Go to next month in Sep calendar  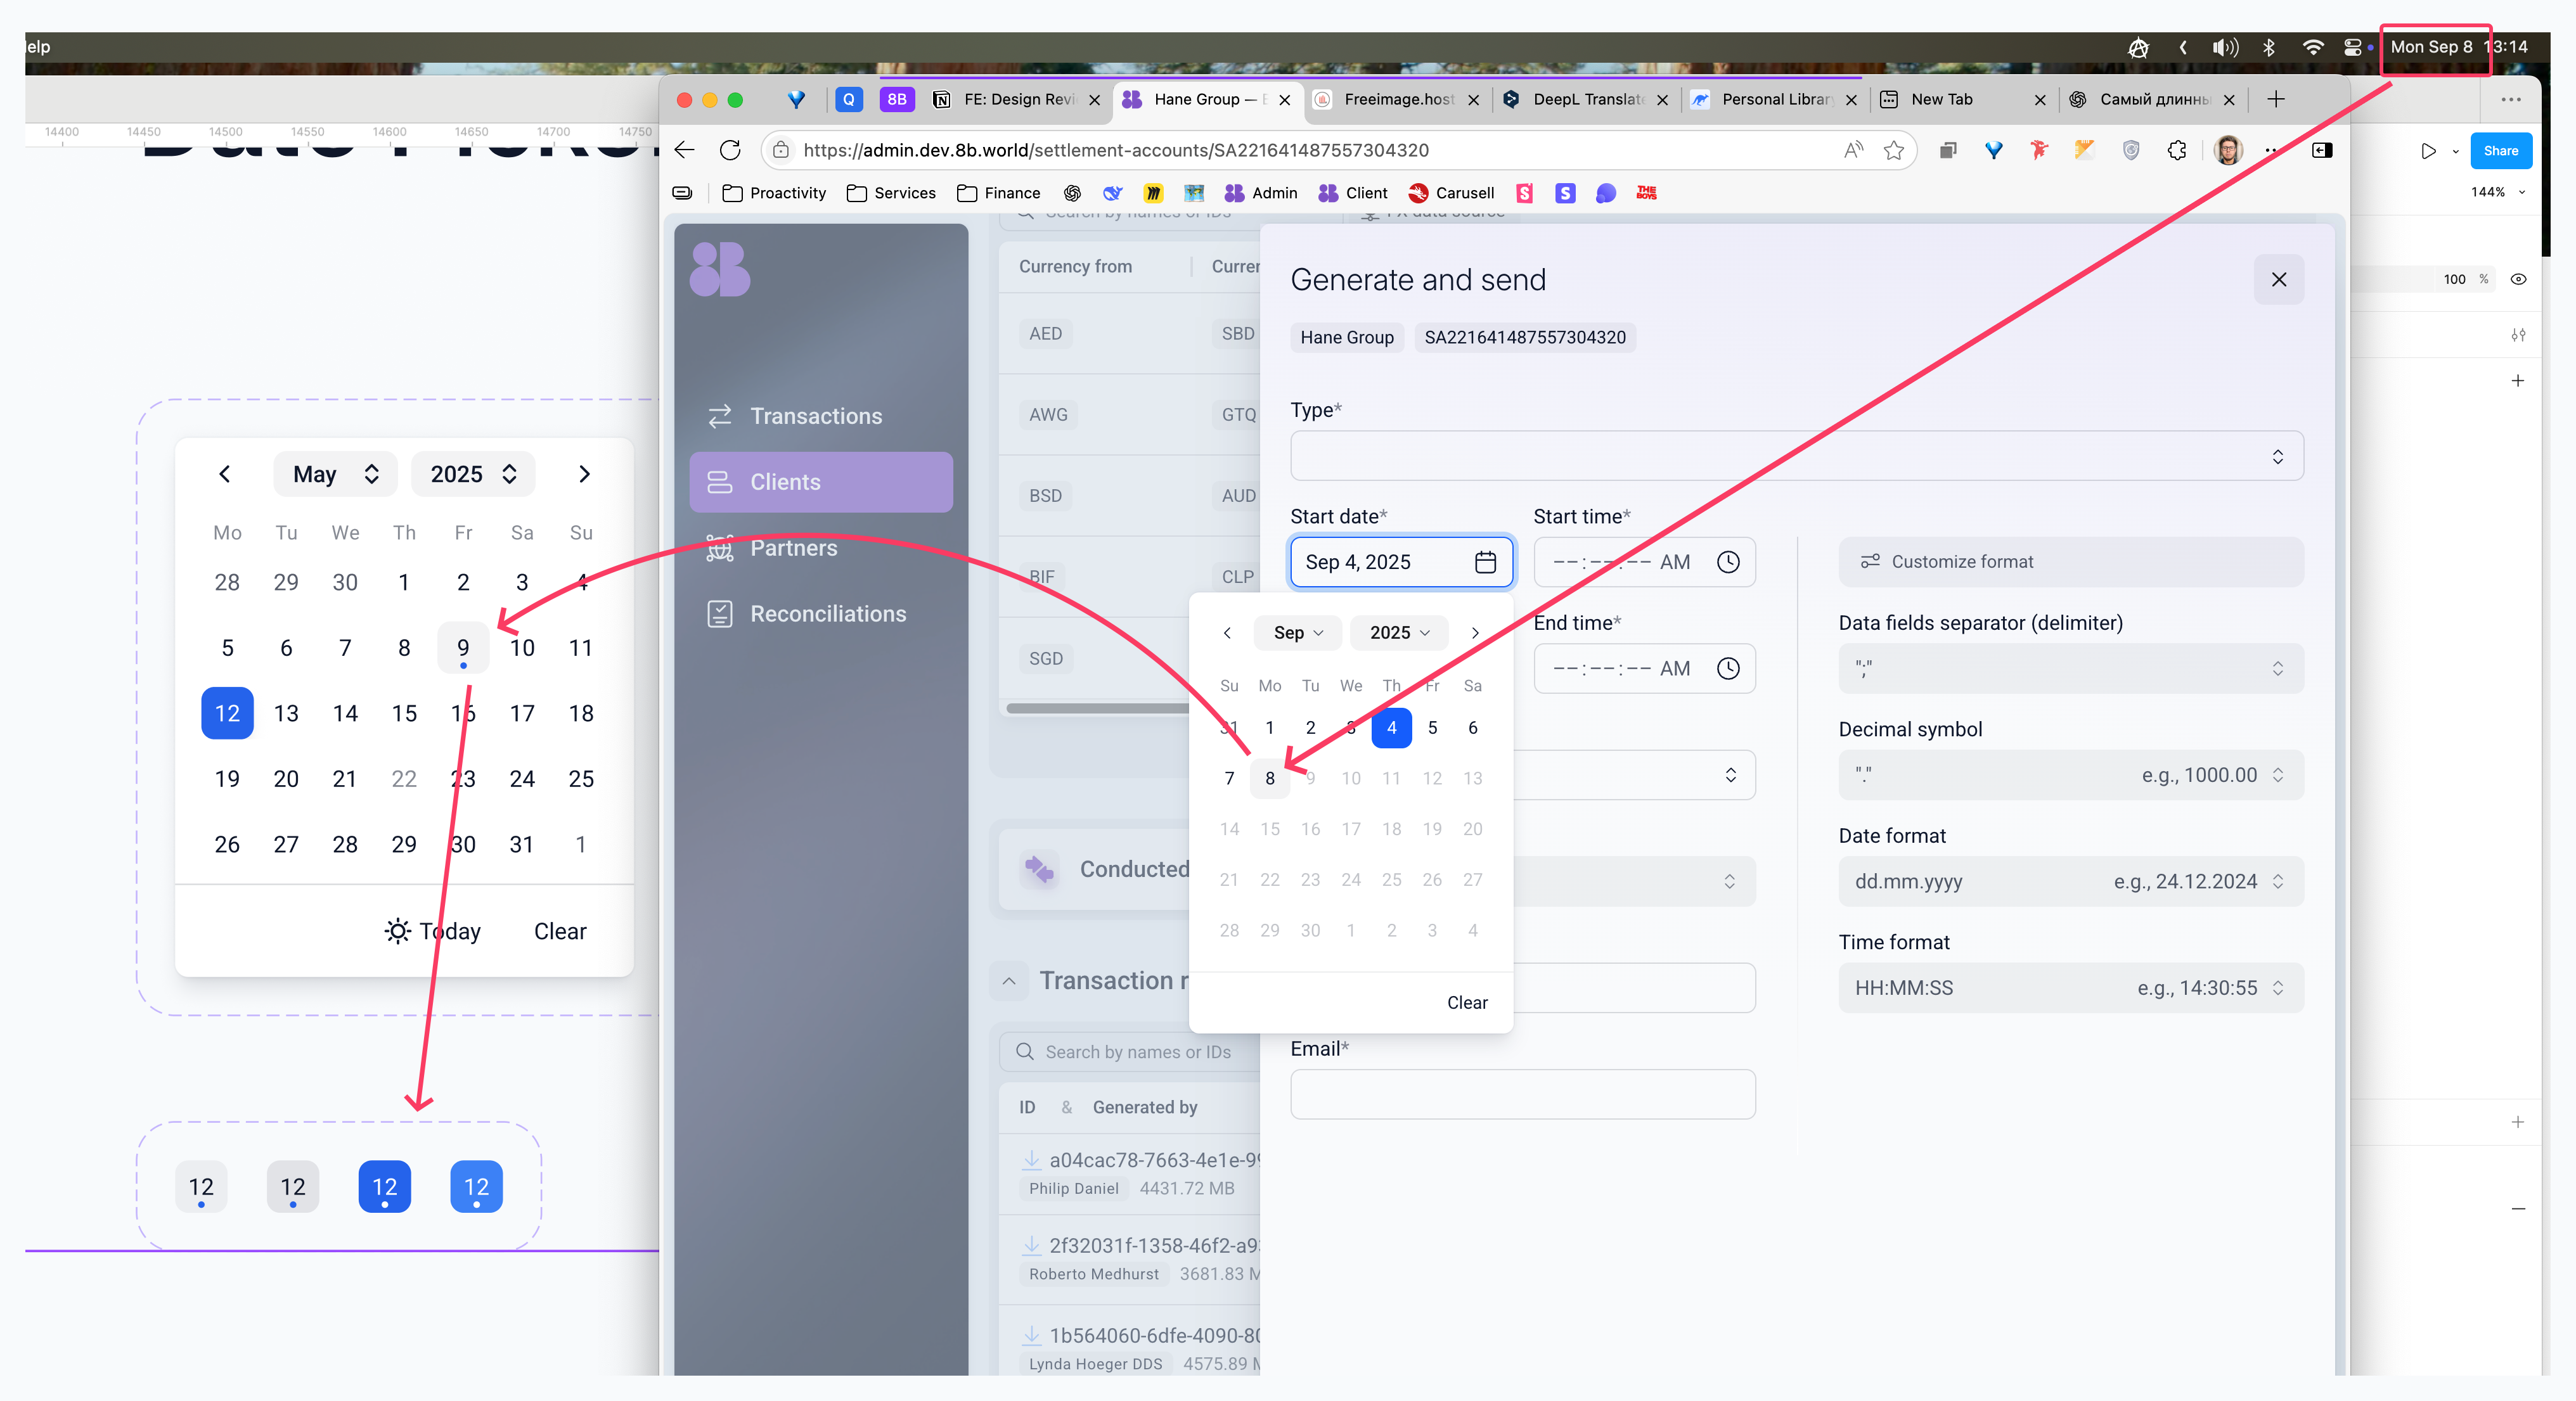[x=1475, y=633]
